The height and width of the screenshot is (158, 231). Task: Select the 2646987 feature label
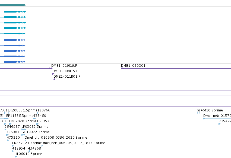pyautogui.click(x=12, y=127)
